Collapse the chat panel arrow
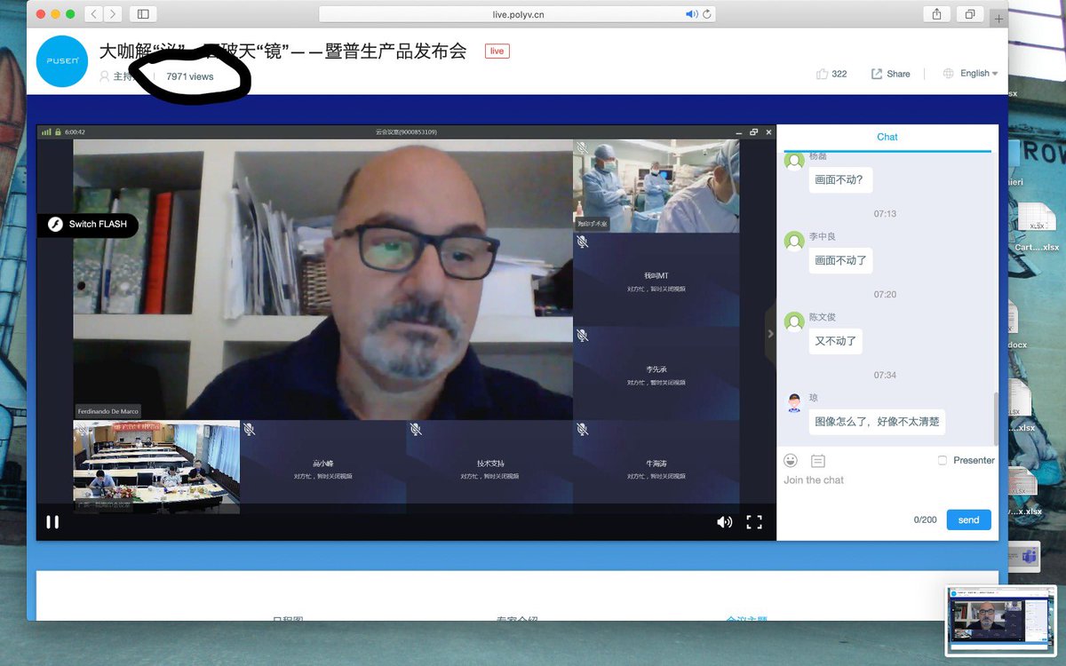This screenshot has height=666, width=1066. 770,334
